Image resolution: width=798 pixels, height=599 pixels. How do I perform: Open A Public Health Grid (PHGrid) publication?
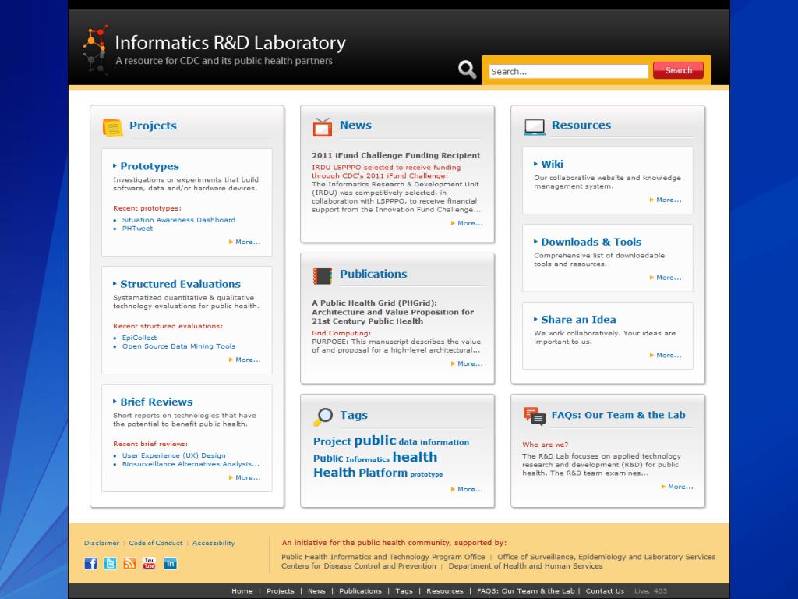pos(393,312)
